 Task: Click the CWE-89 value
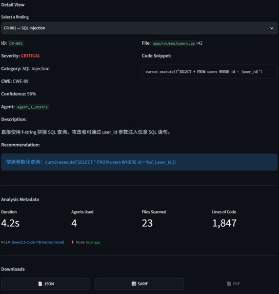click(21, 82)
